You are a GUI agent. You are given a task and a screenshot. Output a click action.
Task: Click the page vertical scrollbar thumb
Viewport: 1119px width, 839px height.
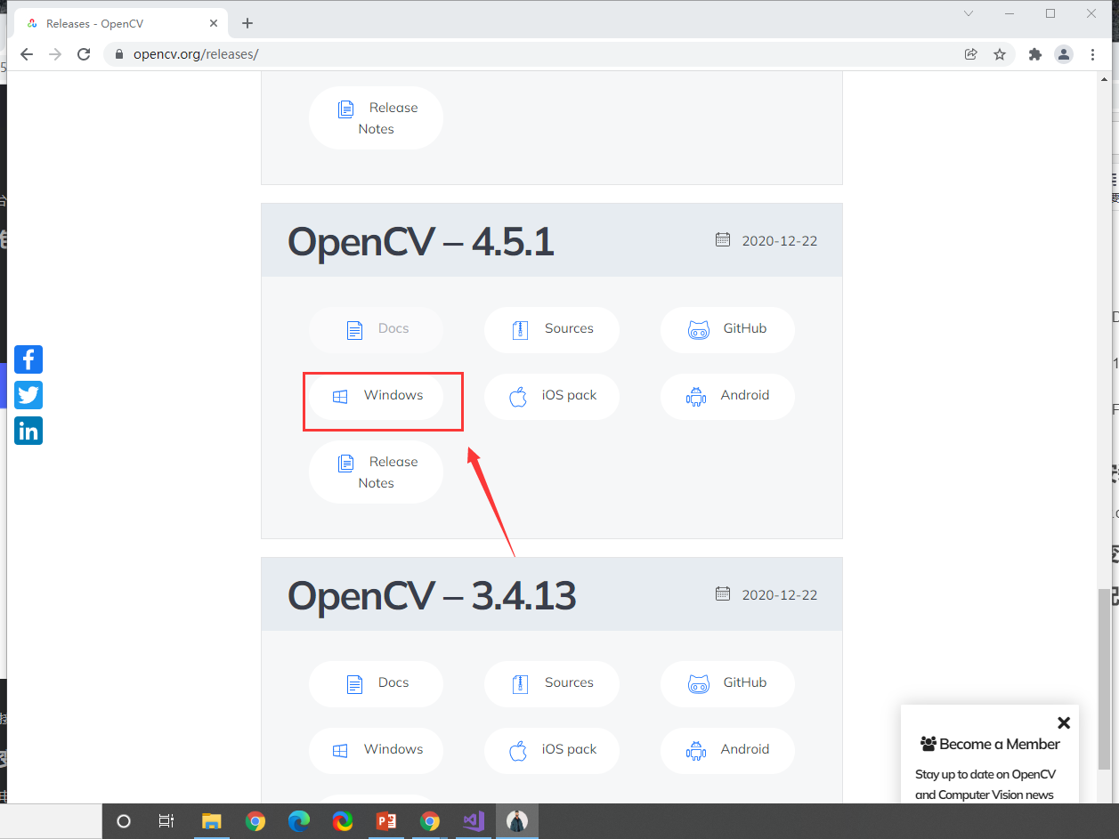(1104, 679)
